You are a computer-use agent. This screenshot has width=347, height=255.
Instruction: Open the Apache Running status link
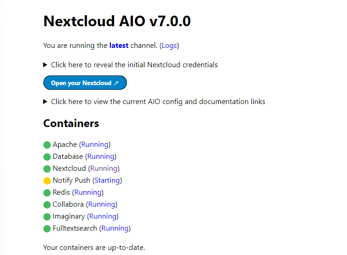point(95,145)
